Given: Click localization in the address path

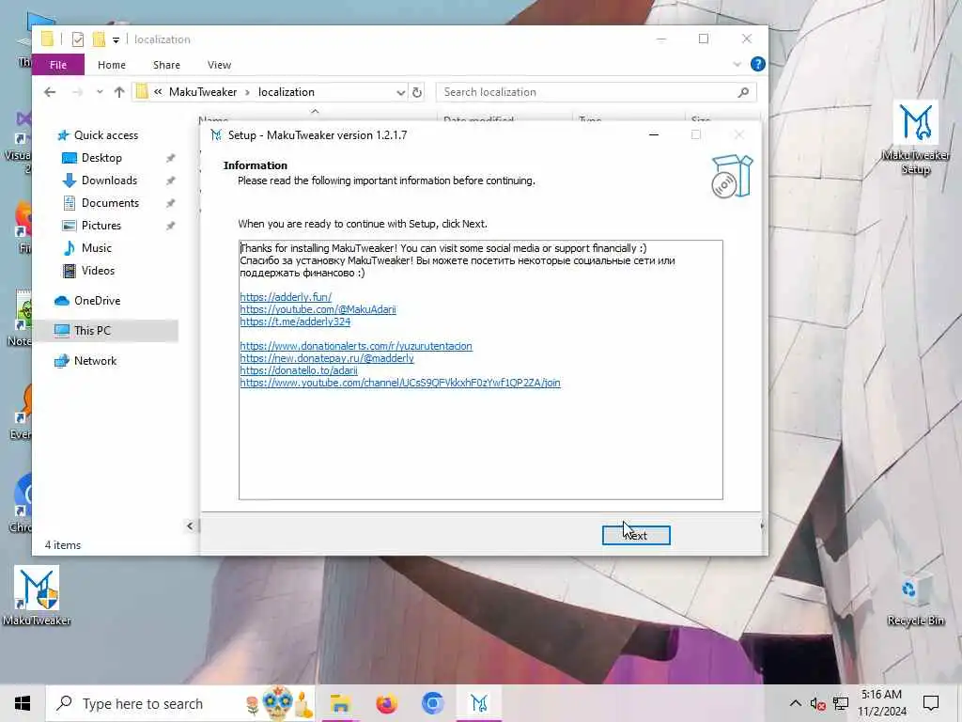Looking at the screenshot, I should point(286,92).
